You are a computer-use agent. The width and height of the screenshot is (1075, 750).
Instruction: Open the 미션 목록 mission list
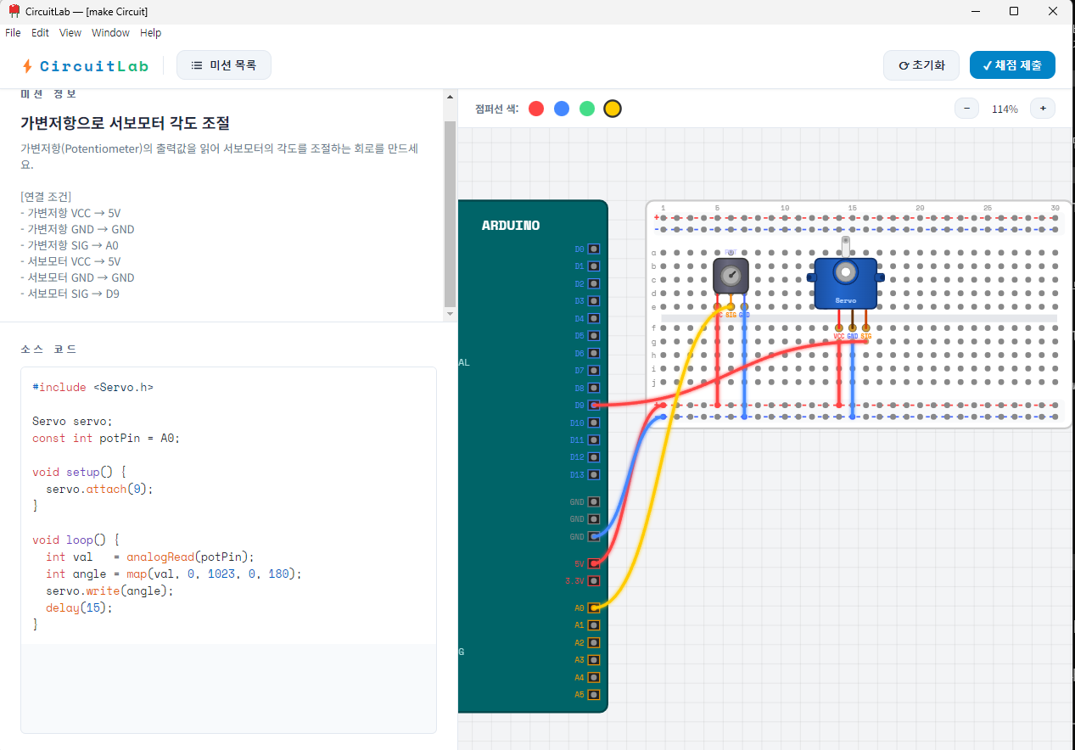[x=224, y=65]
